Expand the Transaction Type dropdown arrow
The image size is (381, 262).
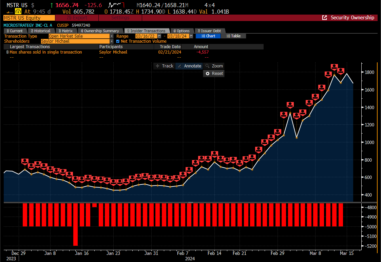tap(112, 36)
